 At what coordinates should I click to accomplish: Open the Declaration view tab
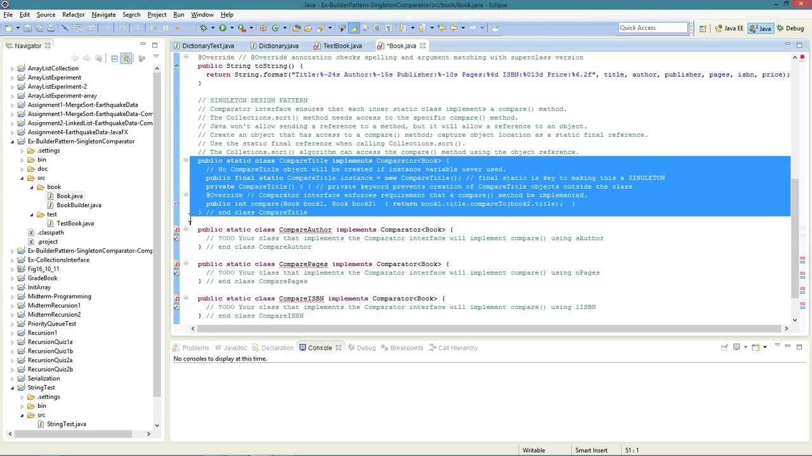(x=273, y=348)
